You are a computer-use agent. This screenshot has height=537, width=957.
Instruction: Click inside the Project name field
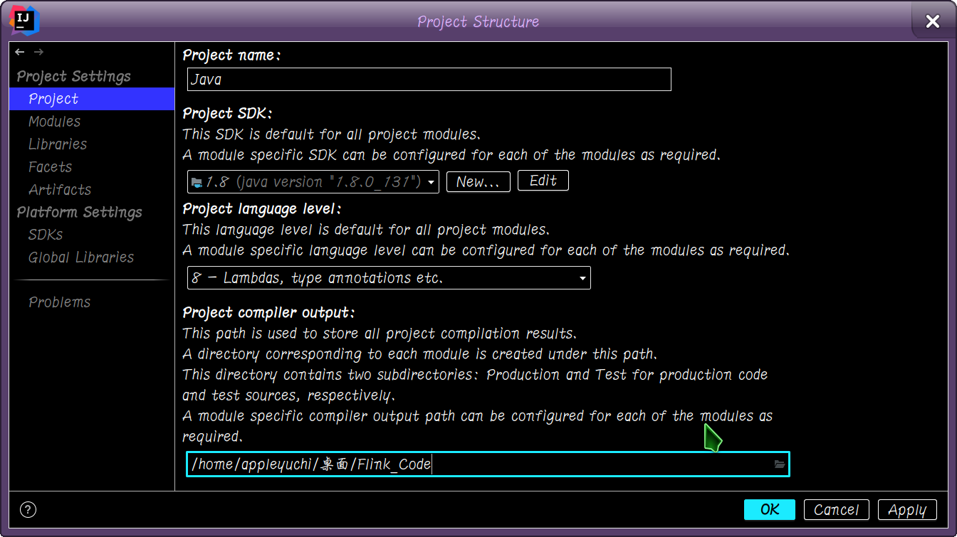click(427, 79)
